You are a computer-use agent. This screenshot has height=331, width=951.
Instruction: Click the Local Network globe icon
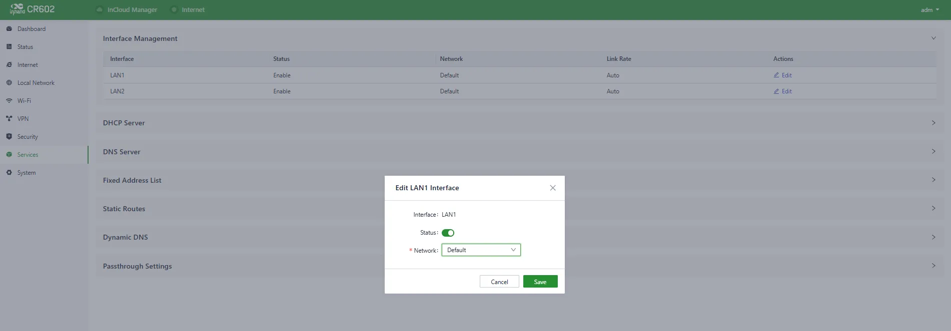[x=9, y=83]
